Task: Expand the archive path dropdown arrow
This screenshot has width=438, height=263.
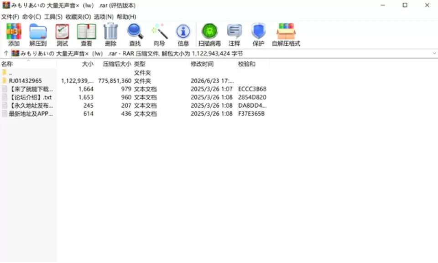Action: [434, 53]
